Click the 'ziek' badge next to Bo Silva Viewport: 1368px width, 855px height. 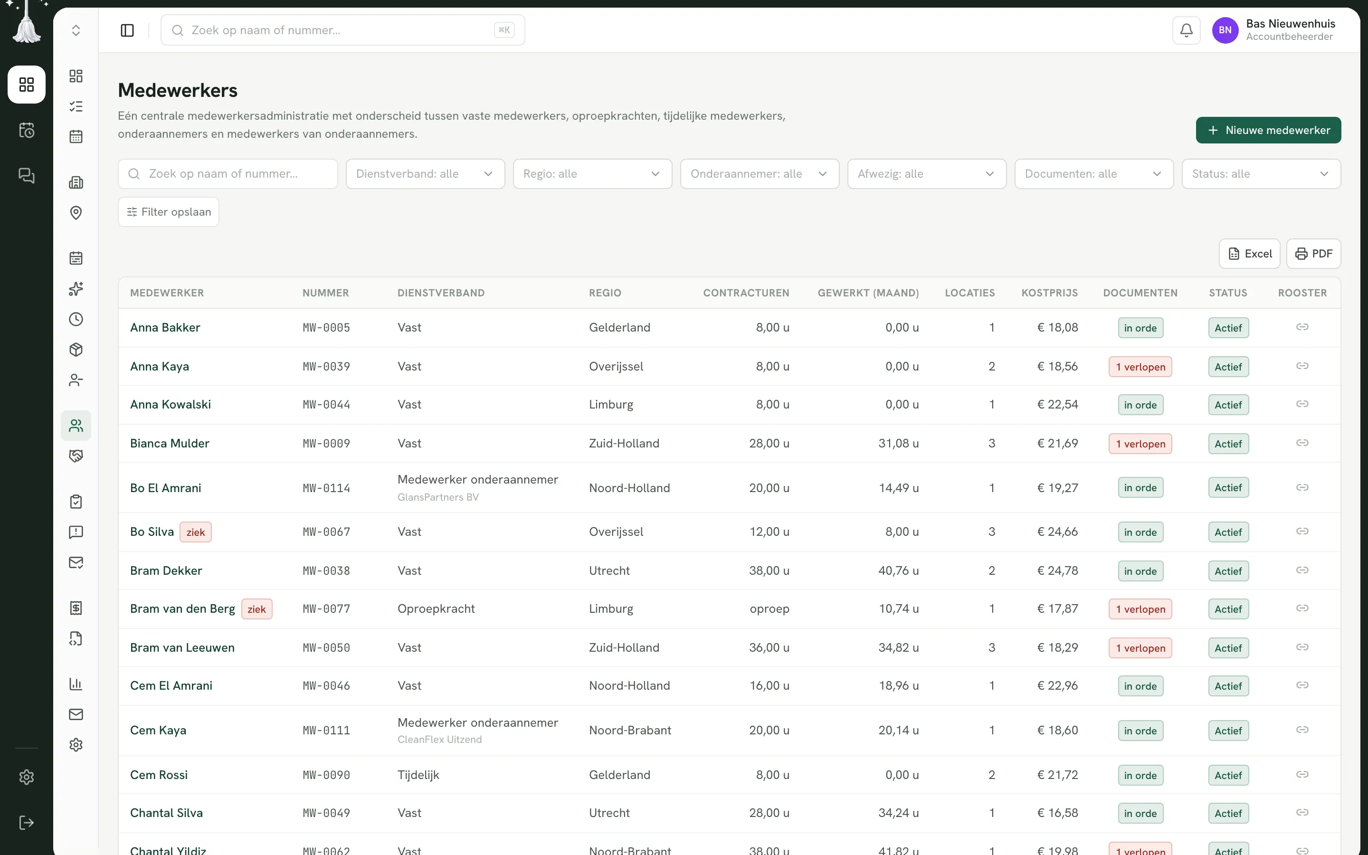tap(196, 532)
